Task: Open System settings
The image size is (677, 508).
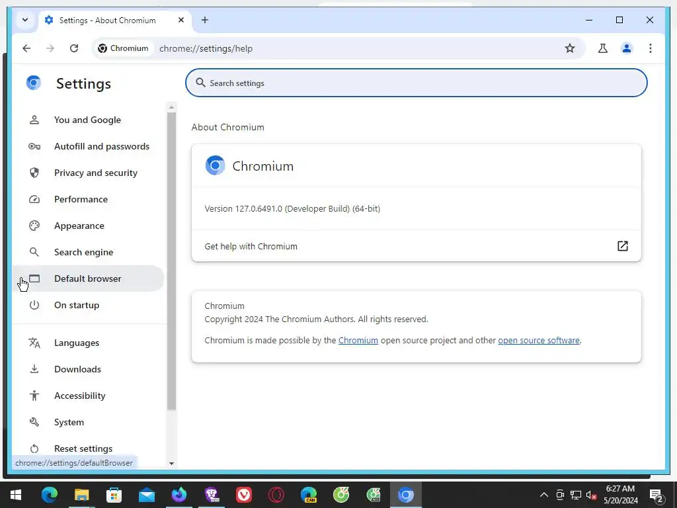Action: coord(88,422)
